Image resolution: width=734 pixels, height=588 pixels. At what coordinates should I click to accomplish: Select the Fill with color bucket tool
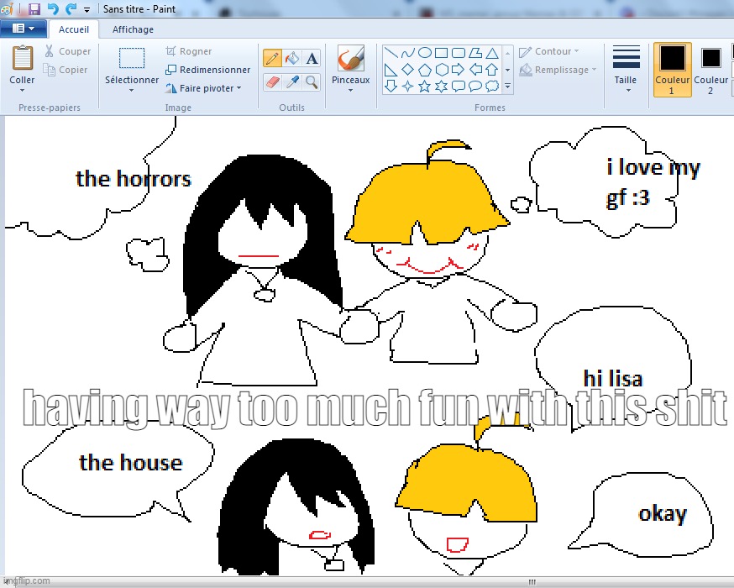tap(292, 59)
